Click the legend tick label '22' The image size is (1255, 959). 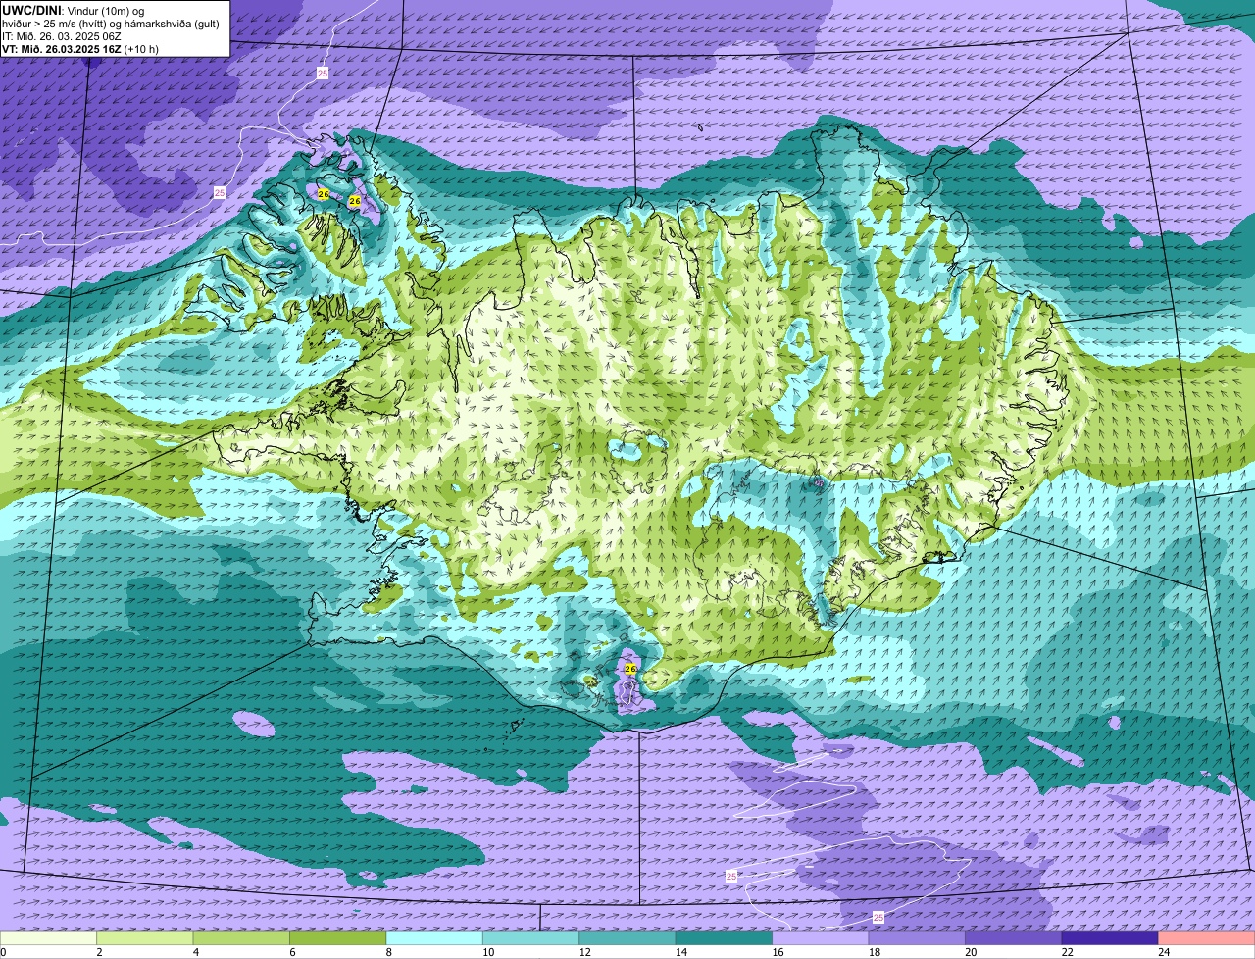(x=1067, y=952)
